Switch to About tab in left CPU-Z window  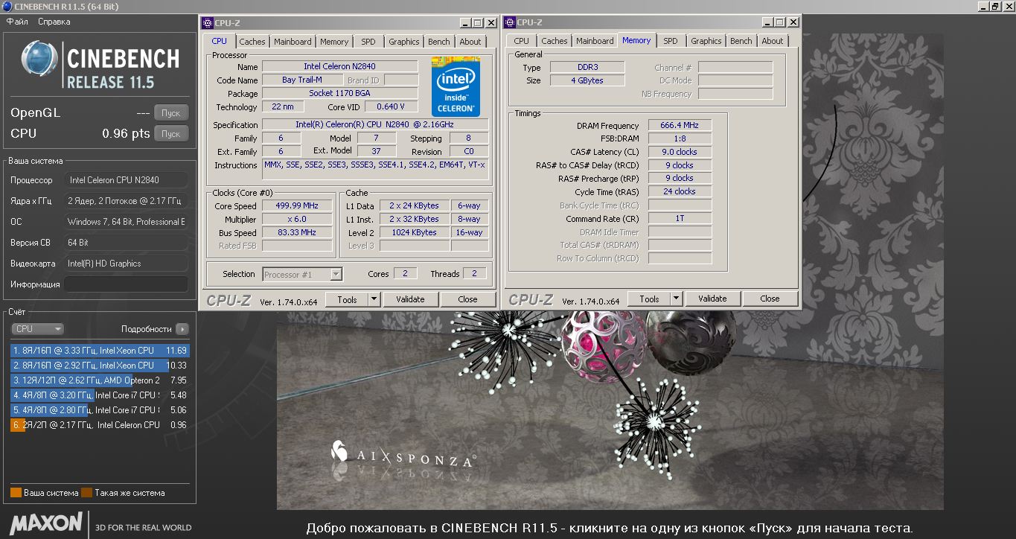[470, 42]
